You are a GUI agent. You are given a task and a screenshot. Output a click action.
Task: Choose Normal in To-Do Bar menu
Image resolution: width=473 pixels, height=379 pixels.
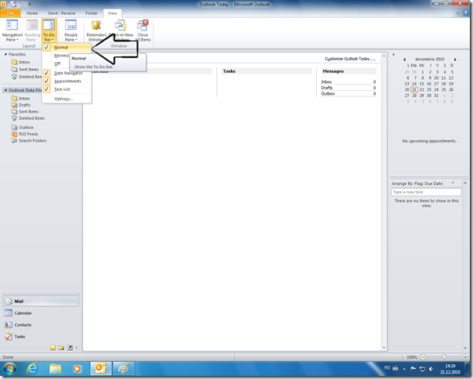67,47
